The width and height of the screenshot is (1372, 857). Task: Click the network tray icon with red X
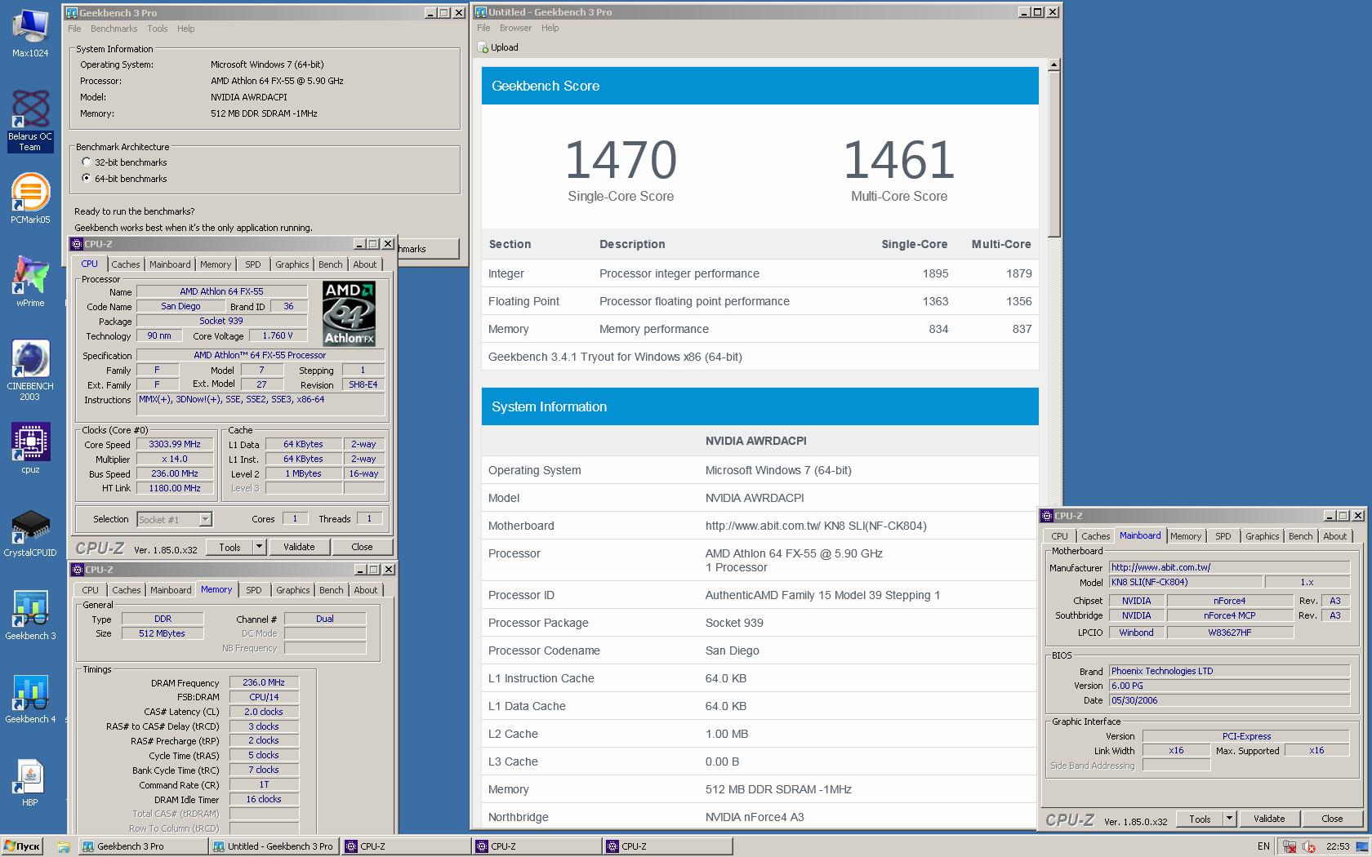click(x=1290, y=846)
